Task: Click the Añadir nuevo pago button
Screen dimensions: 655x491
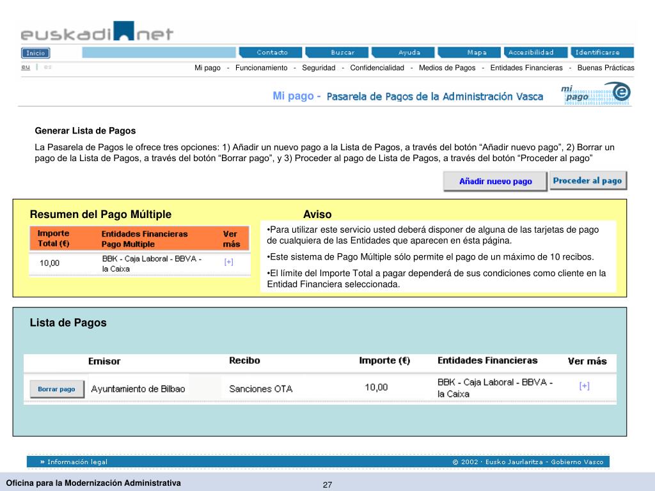Action: pyautogui.click(x=496, y=182)
